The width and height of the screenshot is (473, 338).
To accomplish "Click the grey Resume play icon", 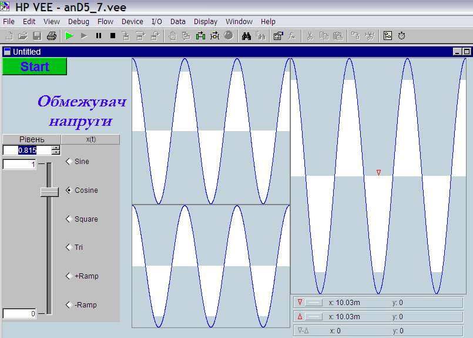I will (84, 36).
